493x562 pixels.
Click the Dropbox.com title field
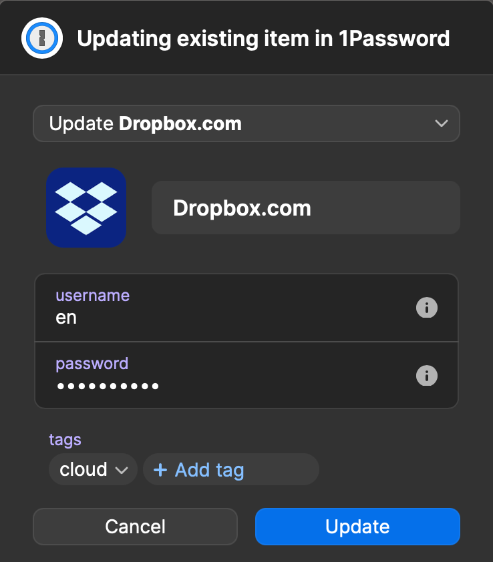(x=306, y=208)
